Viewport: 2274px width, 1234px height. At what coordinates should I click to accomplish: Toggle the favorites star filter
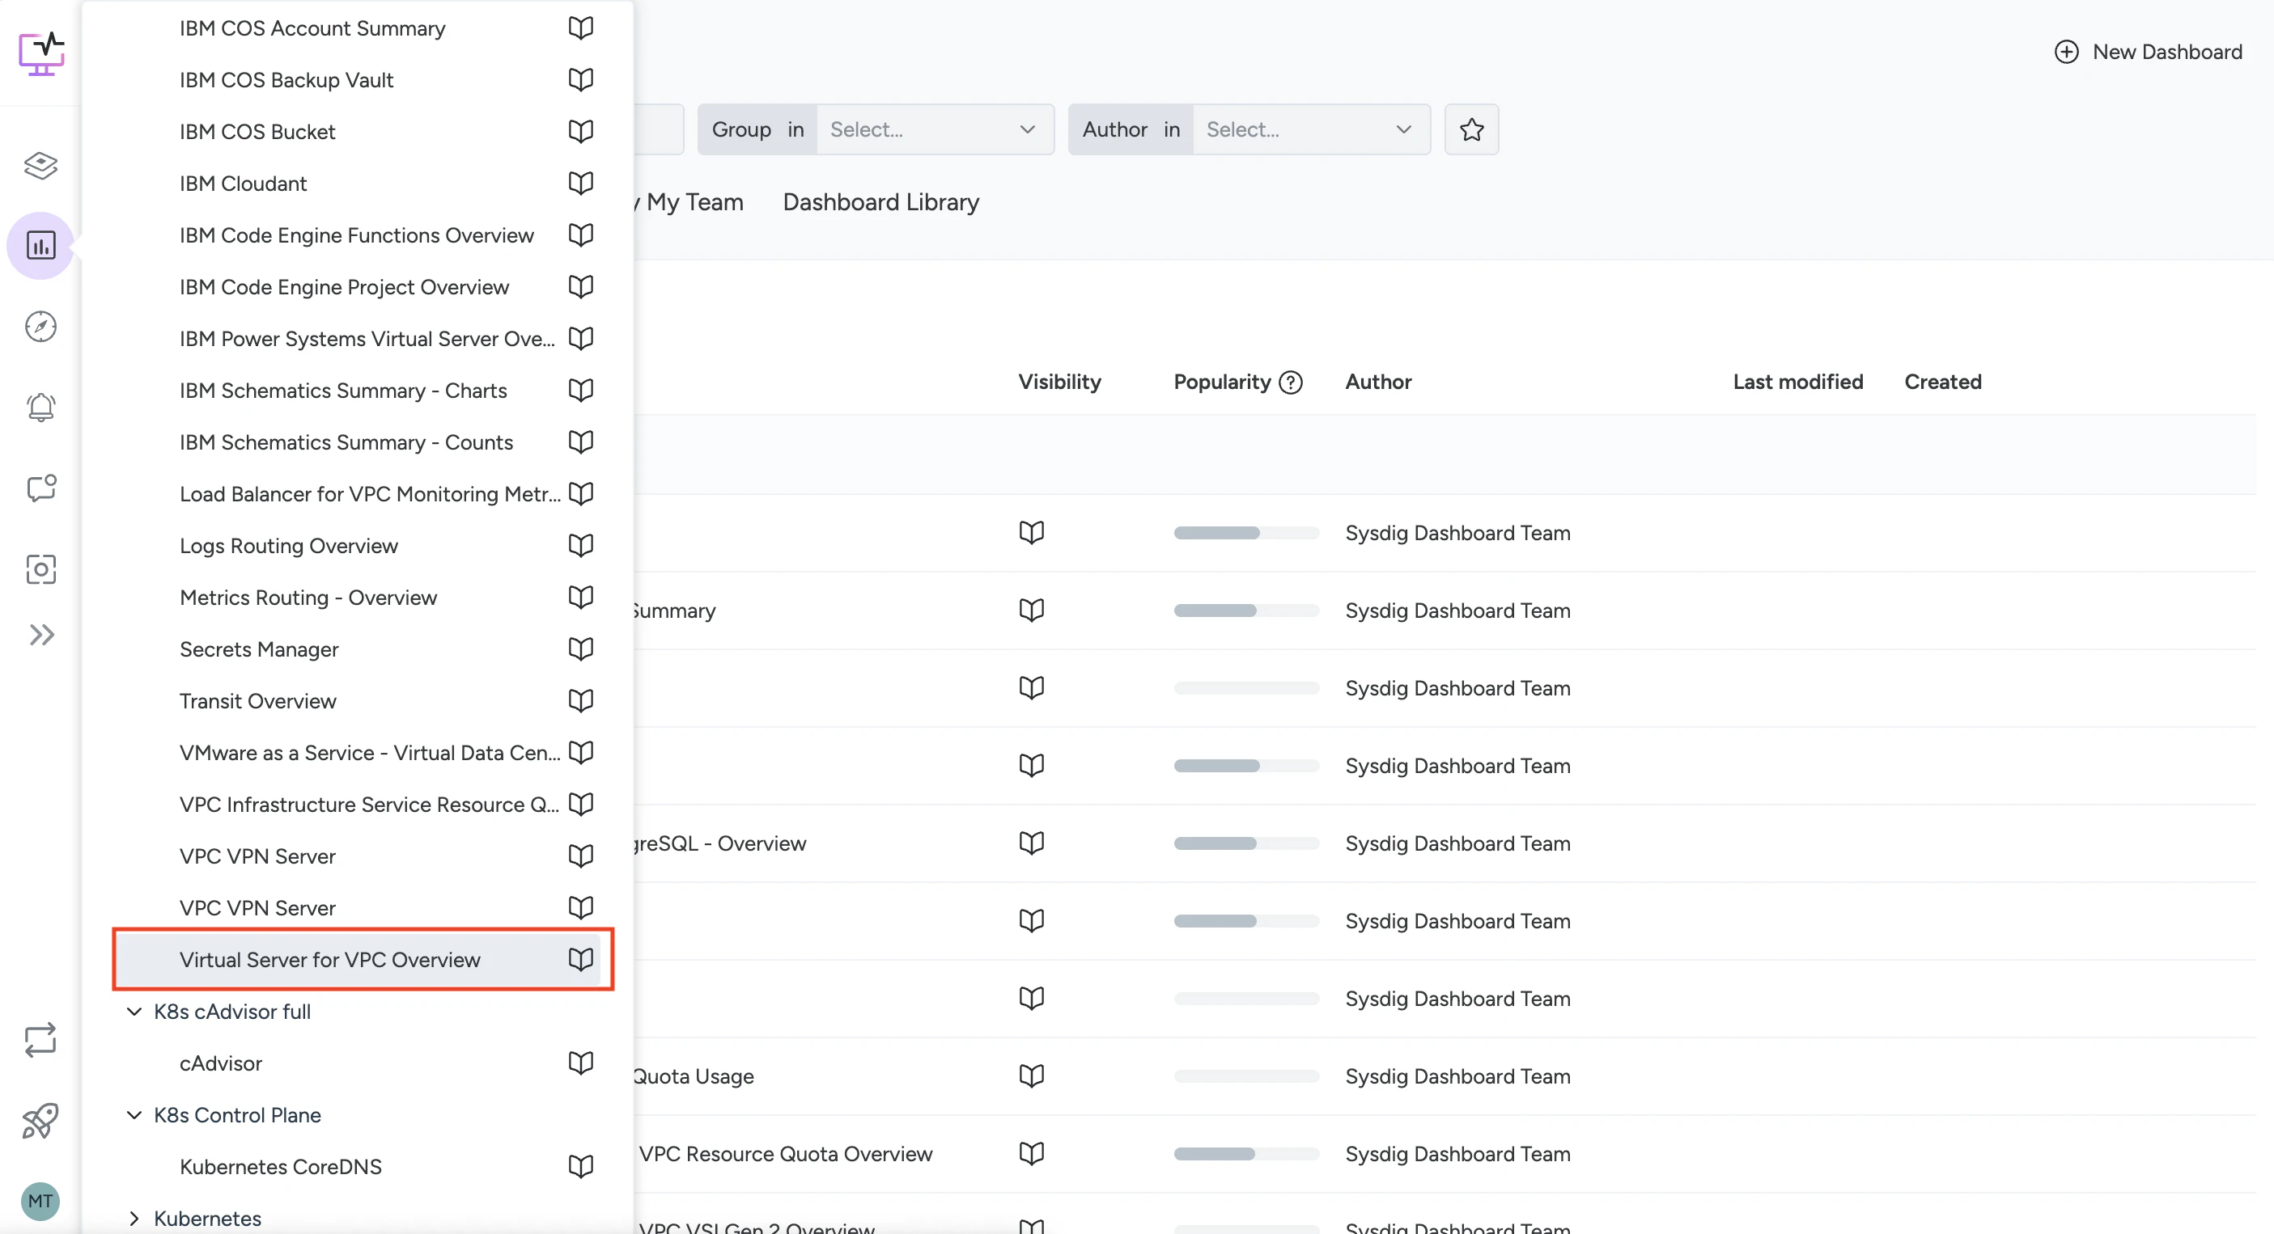1471,129
